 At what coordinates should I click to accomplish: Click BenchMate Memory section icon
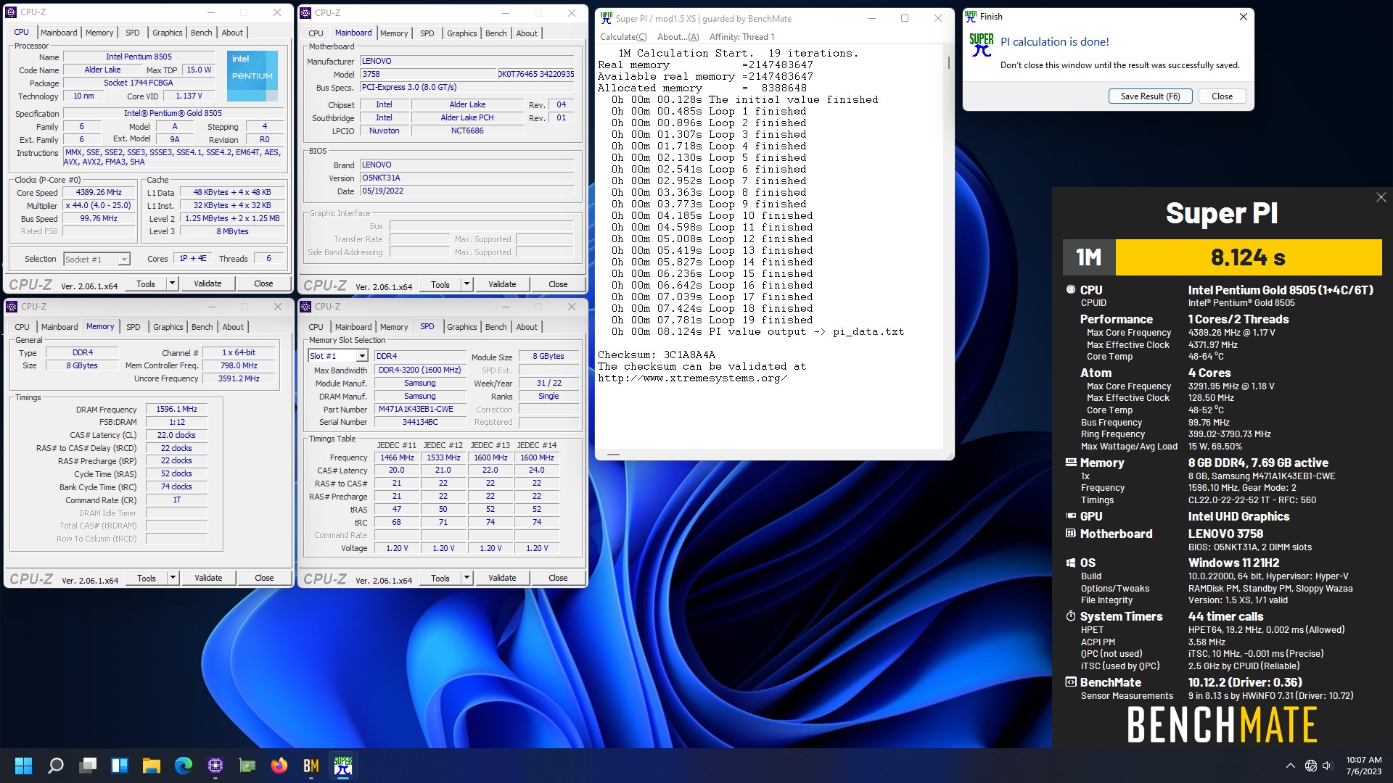pyautogui.click(x=1070, y=462)
